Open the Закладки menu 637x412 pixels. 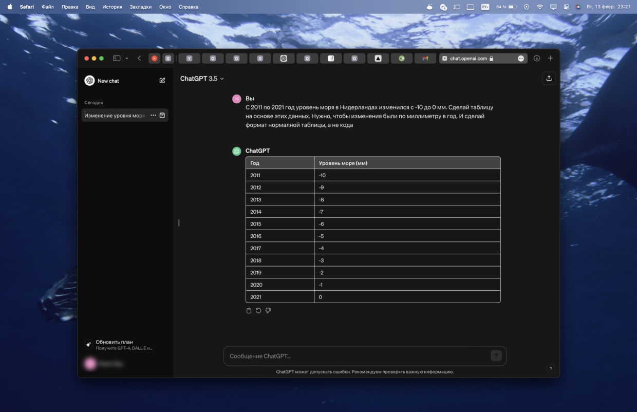tap(141, 7)
